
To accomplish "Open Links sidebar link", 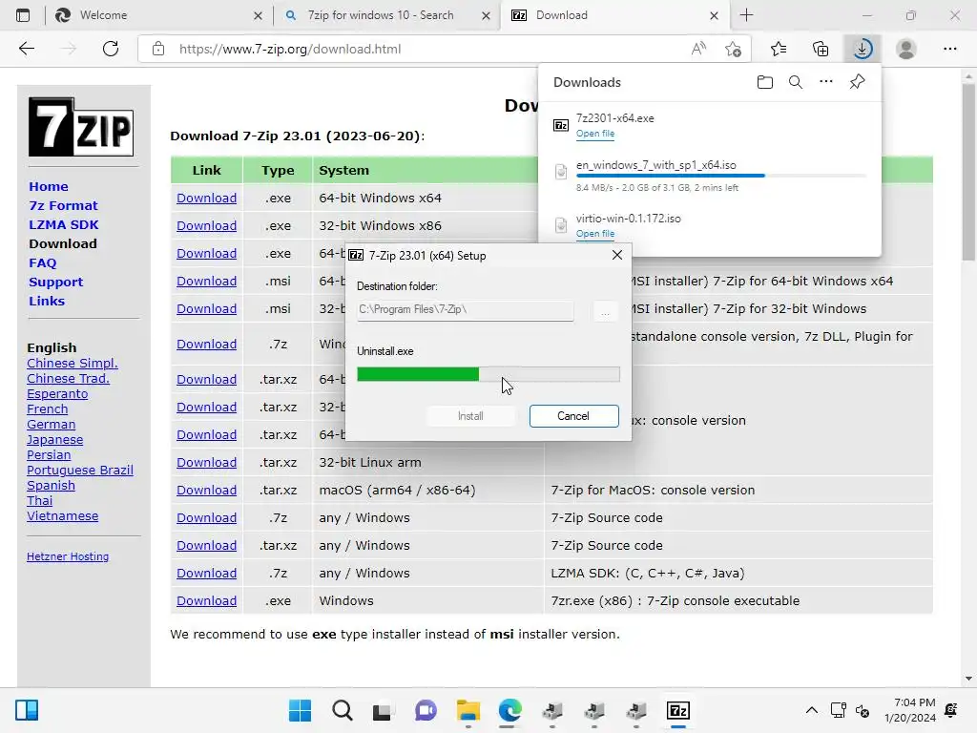I will point(47,301).
